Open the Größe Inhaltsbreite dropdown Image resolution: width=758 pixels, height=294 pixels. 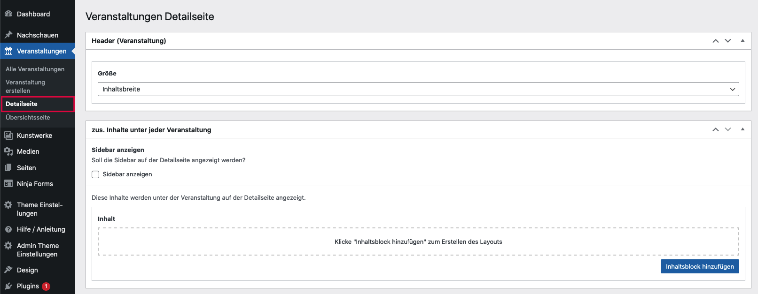418,89
